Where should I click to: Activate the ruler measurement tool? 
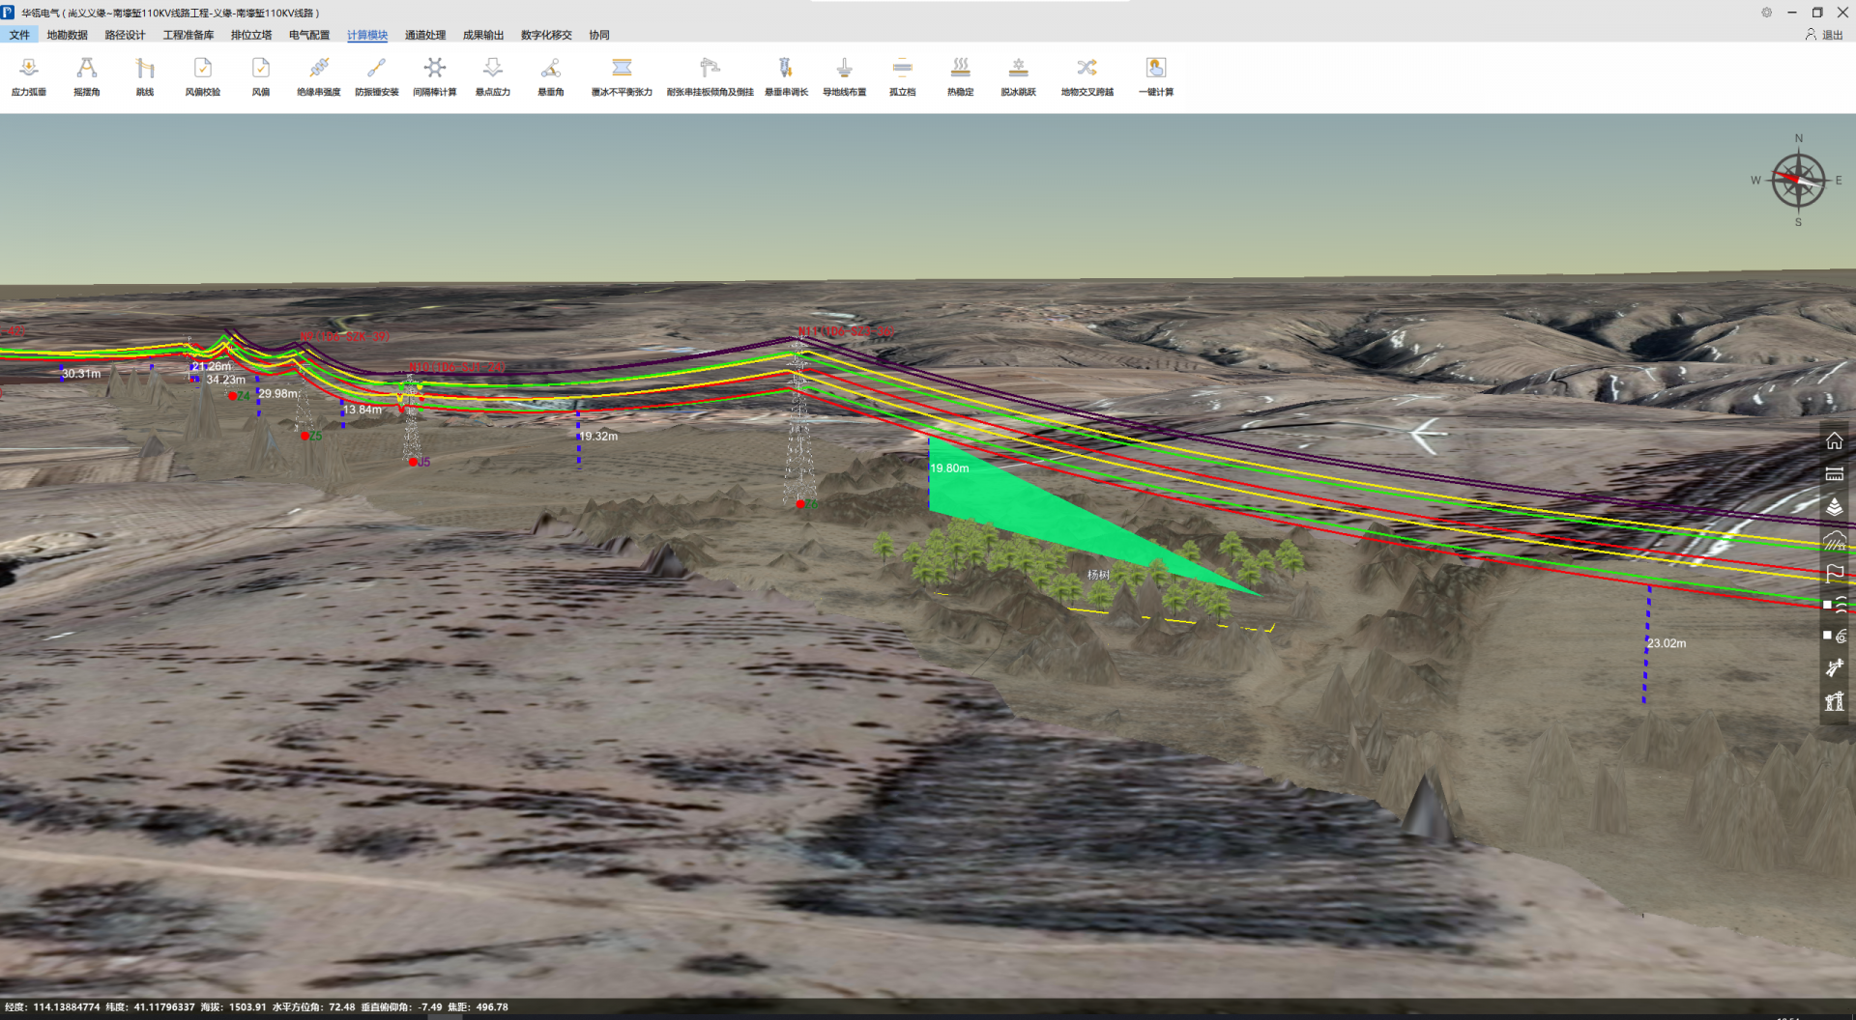pyautogui.click(x=1834, y=474)
